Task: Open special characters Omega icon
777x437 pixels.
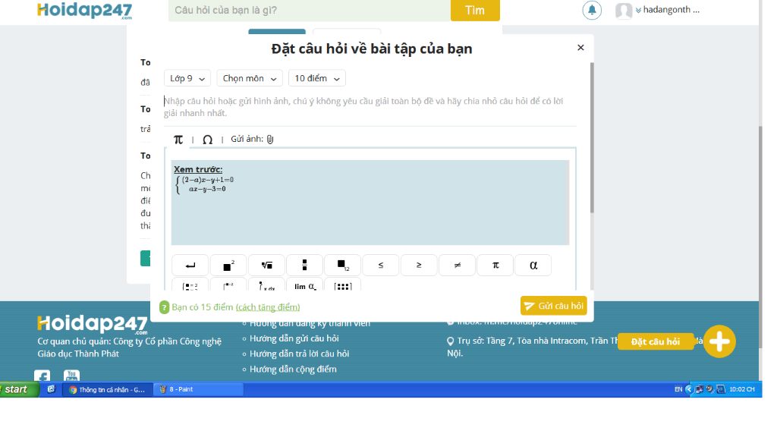Action: tap(208, 140)
